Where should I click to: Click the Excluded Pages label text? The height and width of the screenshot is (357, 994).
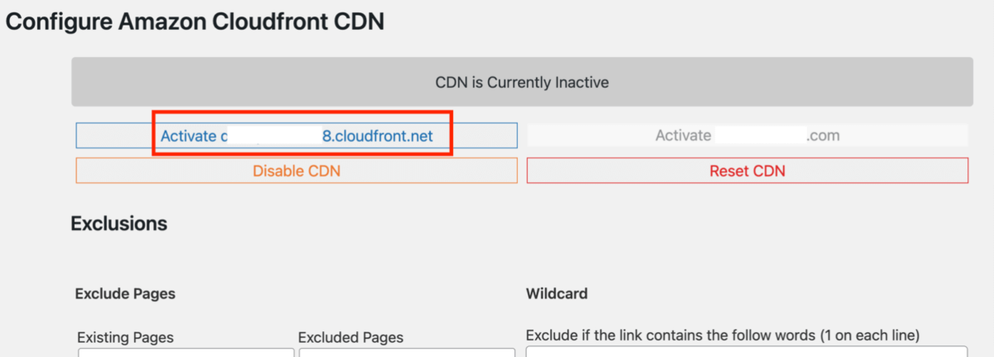tap(350, 337)
